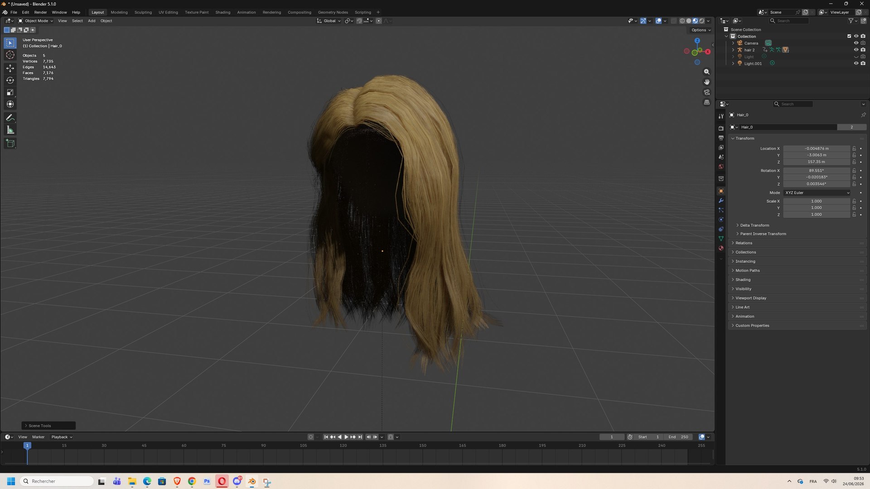Open Render properties tab icon
Screen dimensions: 870x489
pos(721,128)
